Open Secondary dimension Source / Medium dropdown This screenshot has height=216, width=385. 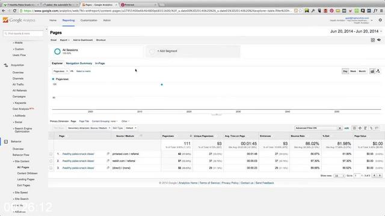[88, 128]
